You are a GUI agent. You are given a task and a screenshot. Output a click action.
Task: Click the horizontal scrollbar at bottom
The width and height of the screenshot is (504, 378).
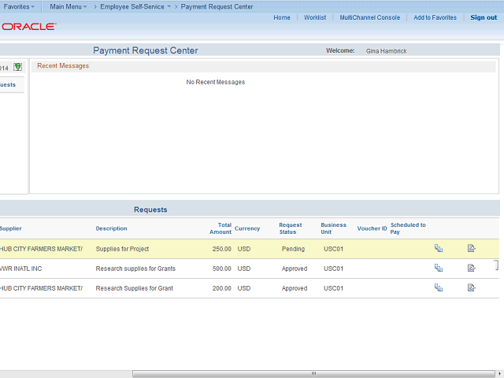pyautogui.click(x=312, y=373)
